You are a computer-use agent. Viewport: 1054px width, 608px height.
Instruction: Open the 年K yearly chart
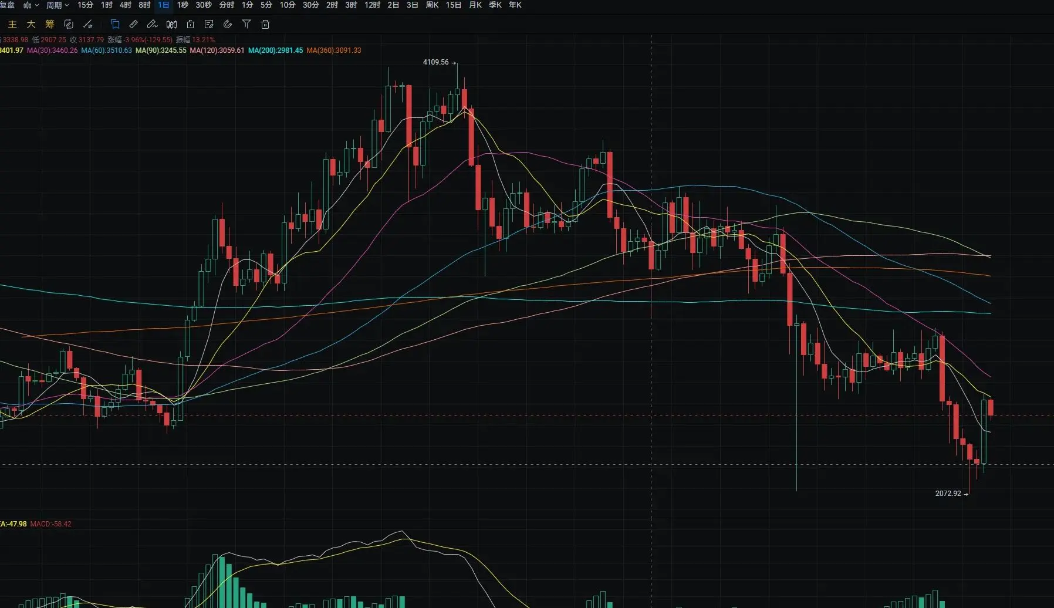click(515, 5)
